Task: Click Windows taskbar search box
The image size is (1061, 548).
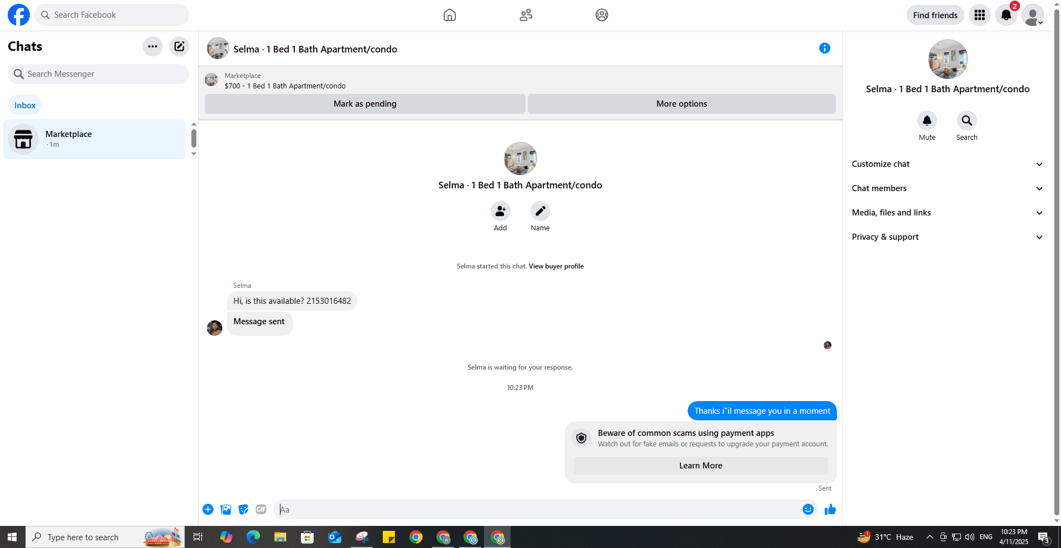Action: [105, 537]
